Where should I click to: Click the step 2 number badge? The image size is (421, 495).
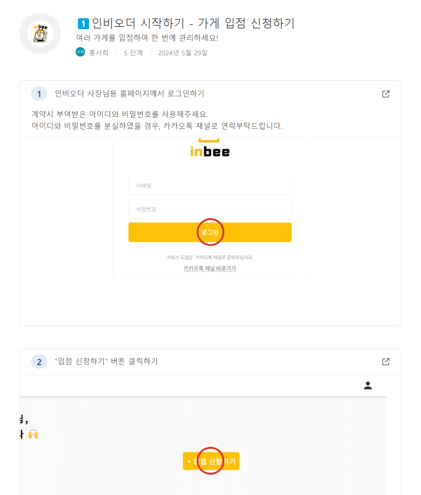[39, 362]
